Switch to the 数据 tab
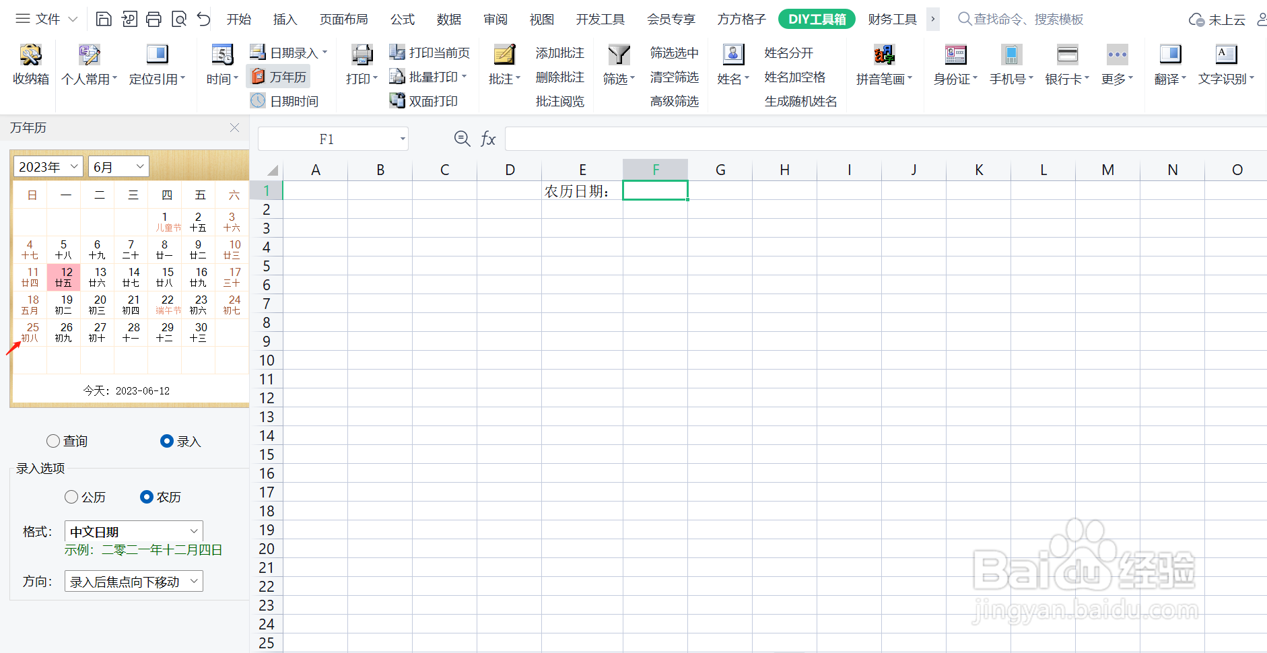The image size is (1267, 653). (448, 19)
